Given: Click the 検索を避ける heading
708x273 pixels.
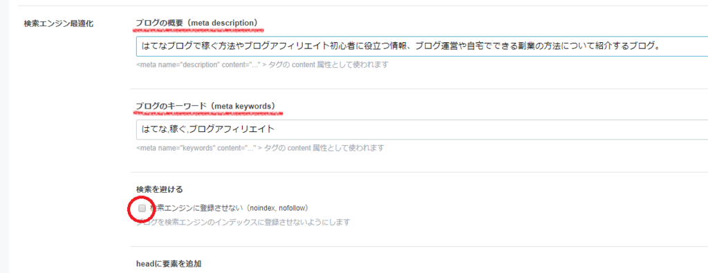Looking at the screenshot, I should 160,189.
